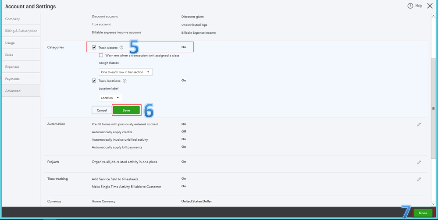438x220 pixels.
Task: Enable warning when transaction isn't assigned a class
Action: [x=101, y=55]
